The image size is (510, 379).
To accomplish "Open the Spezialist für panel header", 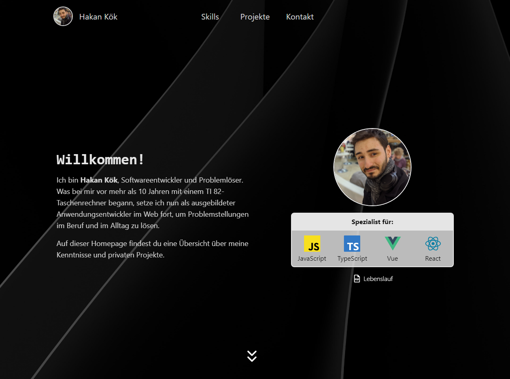I will pos(372,222).
